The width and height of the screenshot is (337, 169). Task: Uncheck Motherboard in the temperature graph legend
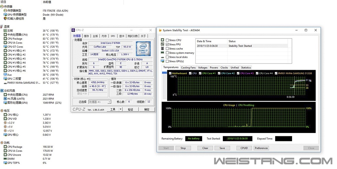[171, 73]
